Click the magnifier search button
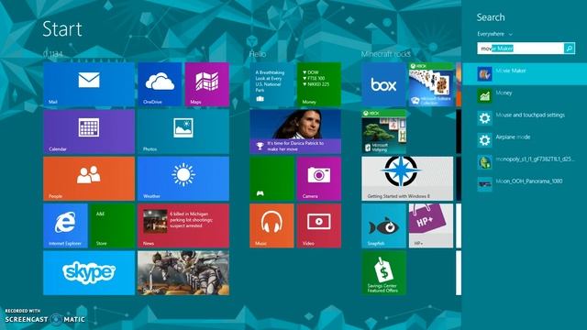This screenshot has width=587, height=330. point(570,49)
